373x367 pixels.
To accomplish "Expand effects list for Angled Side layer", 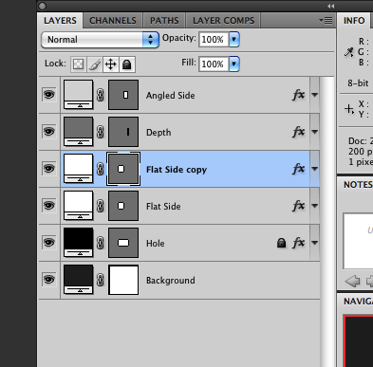I will [315, 95].
